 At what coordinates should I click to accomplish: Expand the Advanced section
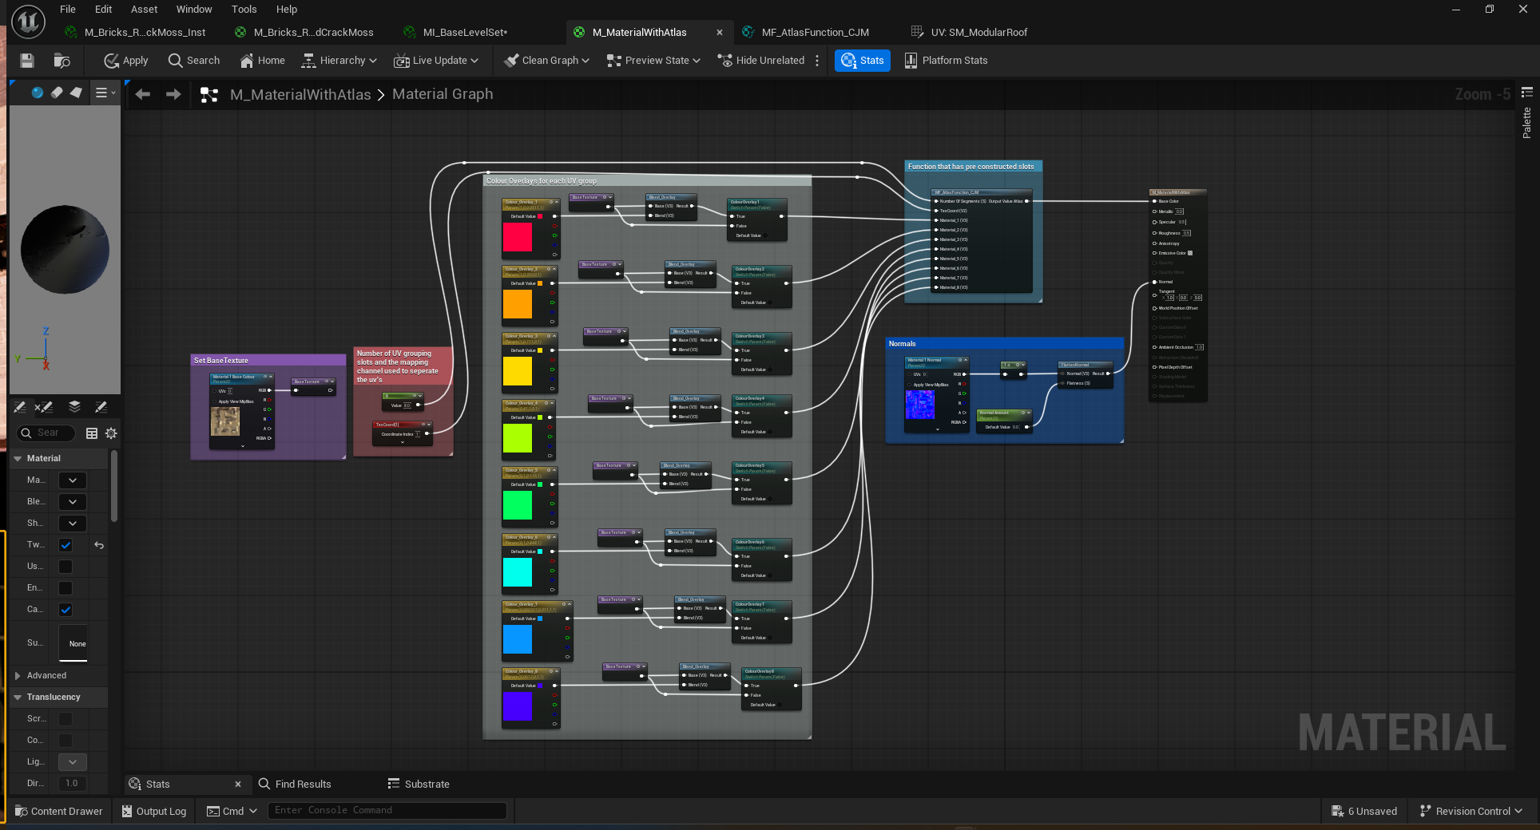coord(46,676)
